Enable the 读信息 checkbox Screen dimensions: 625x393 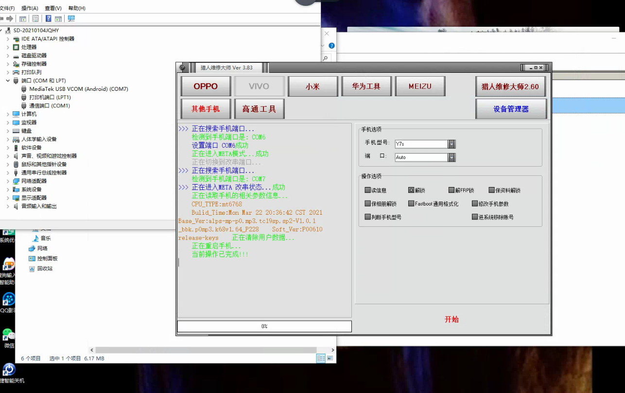[x=368, y=190]
